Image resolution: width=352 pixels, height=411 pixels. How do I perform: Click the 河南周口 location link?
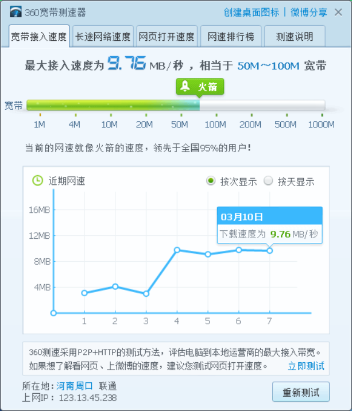point(75,386)
